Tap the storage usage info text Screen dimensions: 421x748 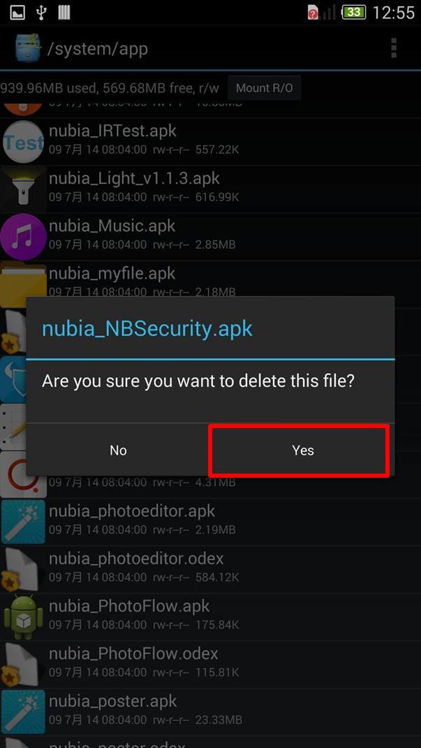110,88
